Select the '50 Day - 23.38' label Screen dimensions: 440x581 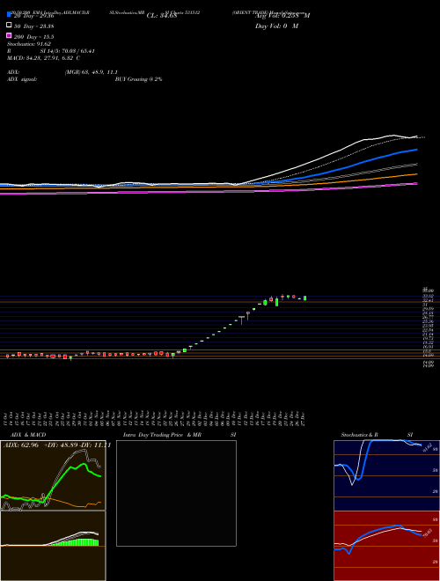(x=34, y=26)
